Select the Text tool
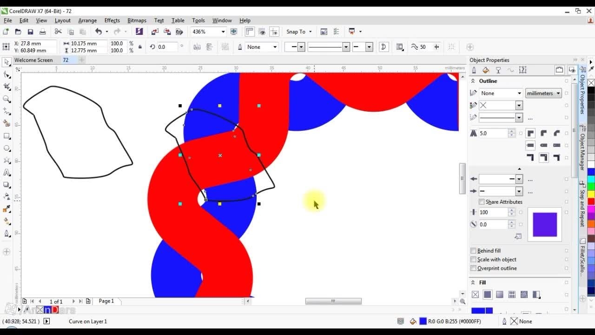Viewport: 595px width, 335px height. point(7,173)
